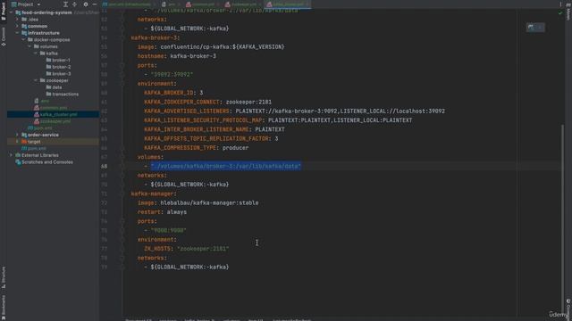Click ZK_HOSTS zookeeper:2181 value
Viewport: 572px width, 321px height.
[203, 249]
